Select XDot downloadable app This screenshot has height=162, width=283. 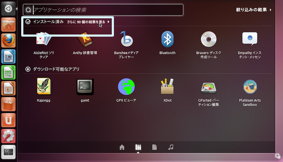coord(167,90)
